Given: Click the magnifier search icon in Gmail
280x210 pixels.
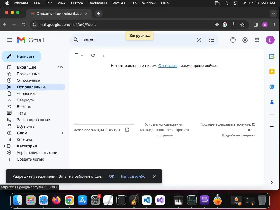Looking at the screenshot, I should click(x=76, y=40).
